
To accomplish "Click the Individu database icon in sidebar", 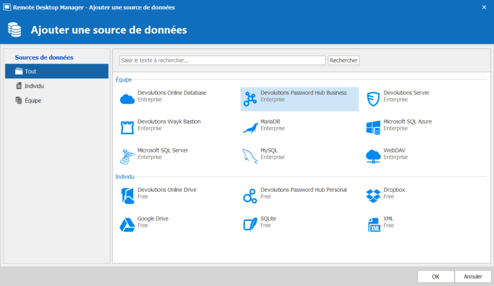I will pos(19,86).
